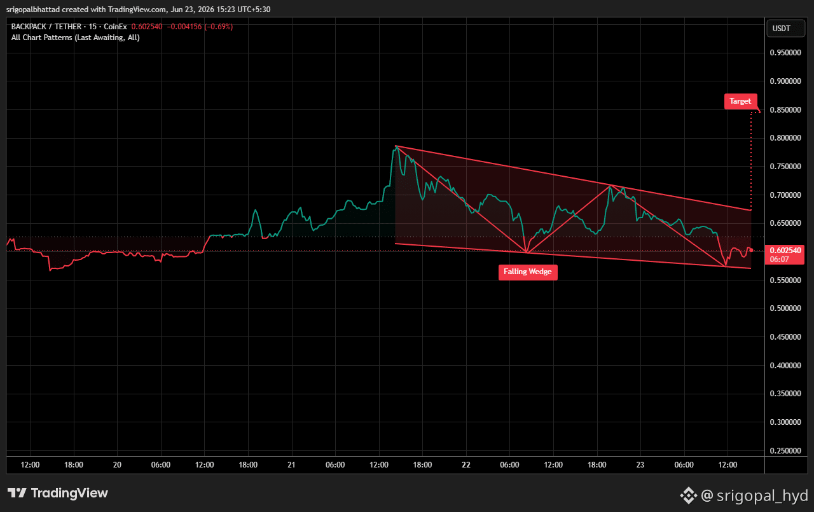The width and height of the screenshot is (814, 512).
Task: Click the date label 21 on time axis
Action: click(x=291, y=465)
